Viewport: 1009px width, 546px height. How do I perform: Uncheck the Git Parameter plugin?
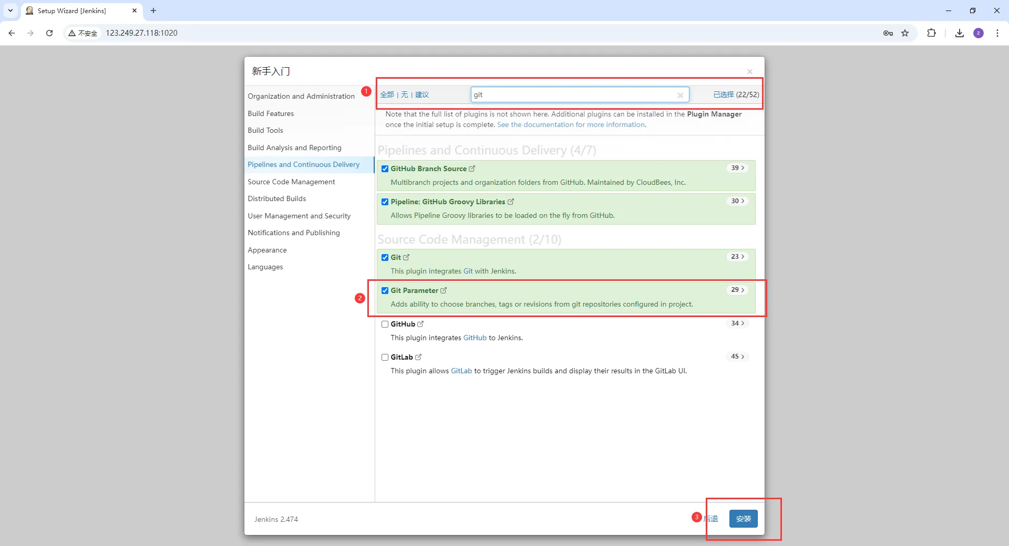coord(385,291)
